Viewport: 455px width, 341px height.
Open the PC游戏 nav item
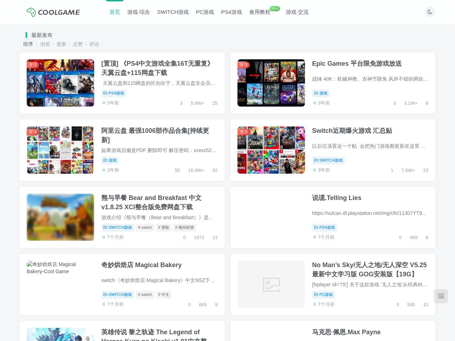click(x=205, y=12)
